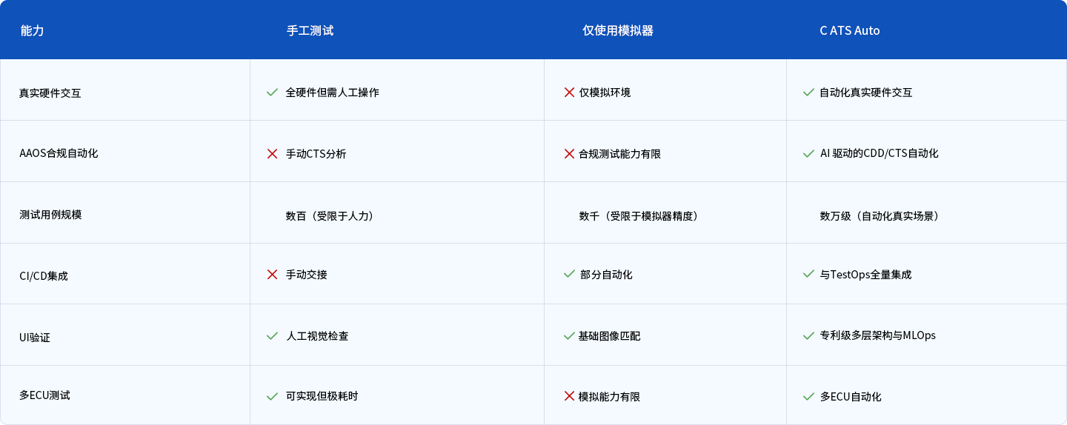1067x425 pixels.
Task: Click the CI/CD集成 row label
Action: point(44,276)
